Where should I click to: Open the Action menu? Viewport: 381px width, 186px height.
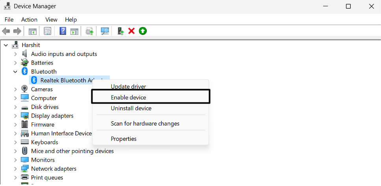(29, 20)
